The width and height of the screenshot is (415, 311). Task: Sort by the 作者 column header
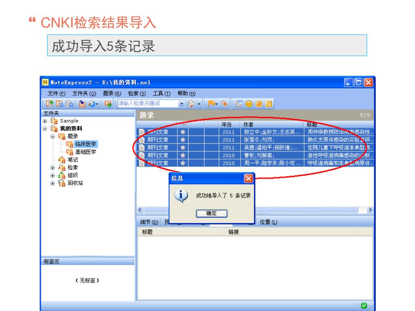point(272,125)
